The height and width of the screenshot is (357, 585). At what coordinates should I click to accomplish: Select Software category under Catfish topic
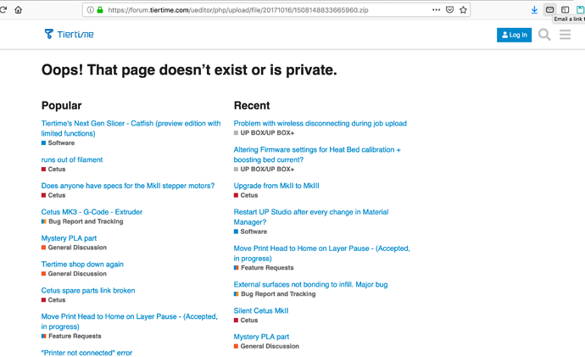coord(58,142)
